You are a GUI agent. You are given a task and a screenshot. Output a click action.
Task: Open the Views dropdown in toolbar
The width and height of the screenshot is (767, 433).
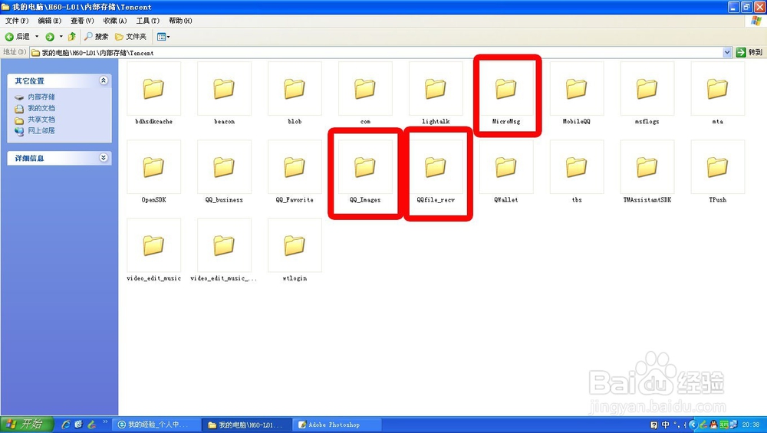tap(163, 37)
